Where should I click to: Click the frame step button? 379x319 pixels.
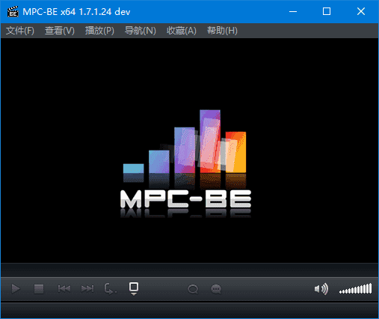pyautogui.click(x=110, y=289)
